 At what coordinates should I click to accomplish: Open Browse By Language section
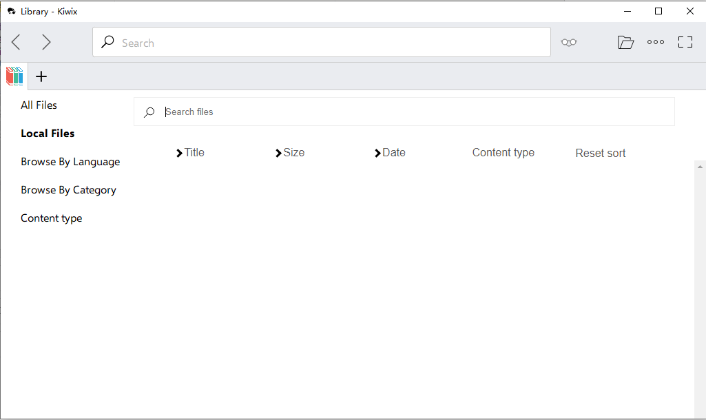tap(70, 162)
